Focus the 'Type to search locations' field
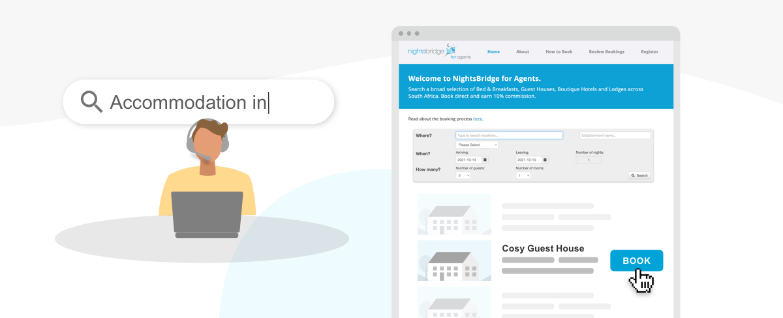783x318 pixels. click(509, 136)
